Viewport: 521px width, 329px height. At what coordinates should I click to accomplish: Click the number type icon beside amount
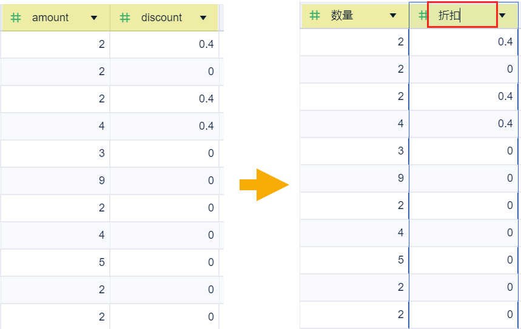click(16, 18)
